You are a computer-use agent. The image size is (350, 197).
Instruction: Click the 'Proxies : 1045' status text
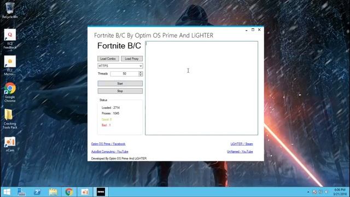(x=110, y=113)
